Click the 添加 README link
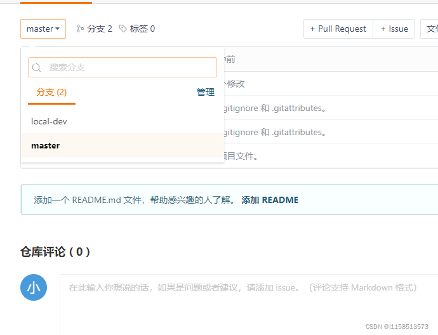This screenshot has width=438, height=335. click(x=270, y=200)
